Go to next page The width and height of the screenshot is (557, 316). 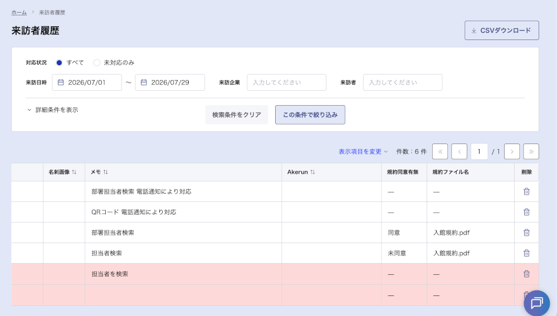tap(512, 151)
